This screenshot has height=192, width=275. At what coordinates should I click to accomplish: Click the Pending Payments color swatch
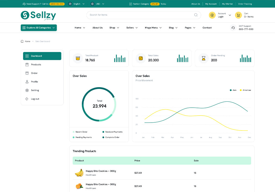click(74, 137)
